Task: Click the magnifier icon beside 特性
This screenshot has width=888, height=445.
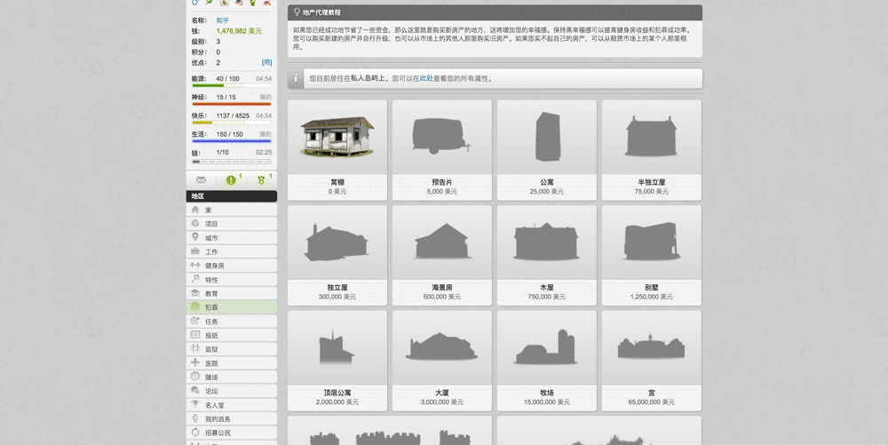Action: click(x=195, y=279)
